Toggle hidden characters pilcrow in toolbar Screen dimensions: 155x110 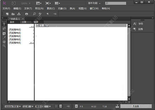click(48, 14)
